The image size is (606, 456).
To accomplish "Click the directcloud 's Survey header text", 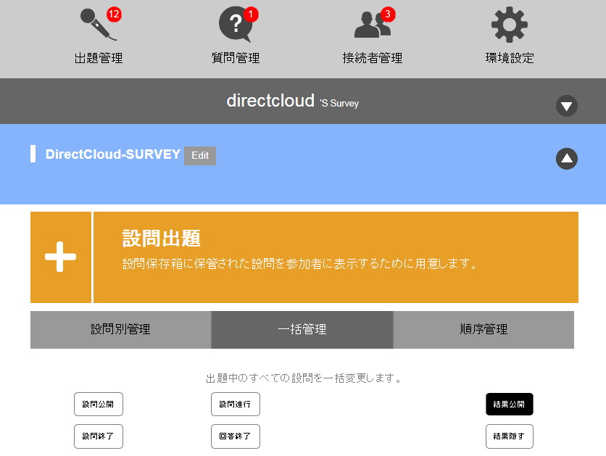I will coord(293,101).
